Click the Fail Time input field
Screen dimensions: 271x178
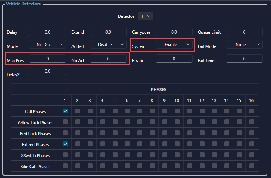[x=244, y=59]
